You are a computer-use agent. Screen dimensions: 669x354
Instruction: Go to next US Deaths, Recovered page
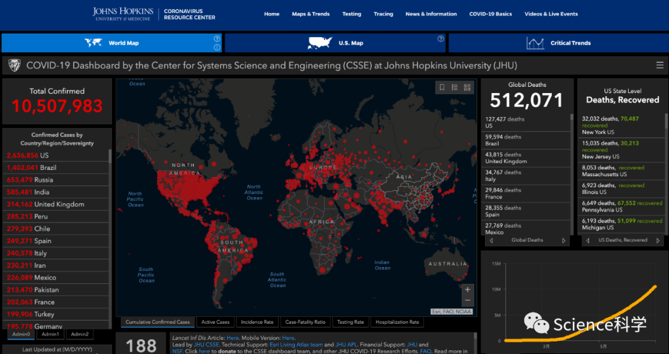tap(657, 241)
